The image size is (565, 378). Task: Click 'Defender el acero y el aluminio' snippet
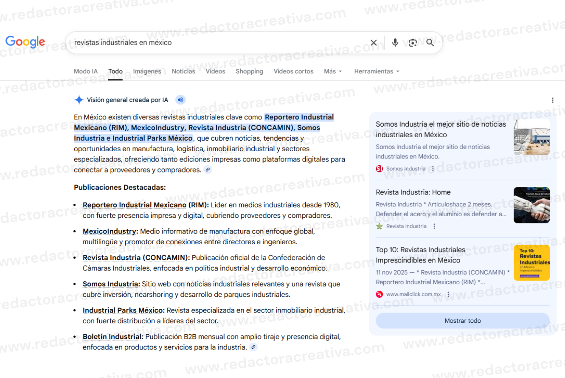[x=441, y=214]
